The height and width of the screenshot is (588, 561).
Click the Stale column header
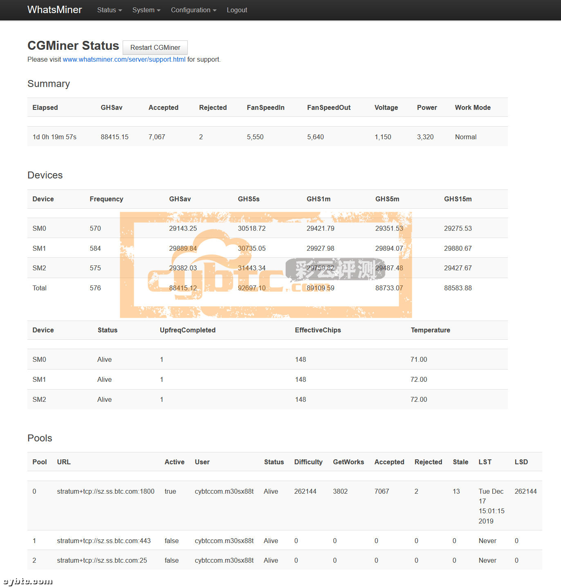[460, 462]
